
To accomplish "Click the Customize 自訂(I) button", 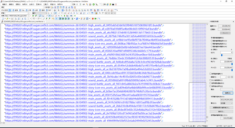I will pyautogui.click(x=221, y=112).
